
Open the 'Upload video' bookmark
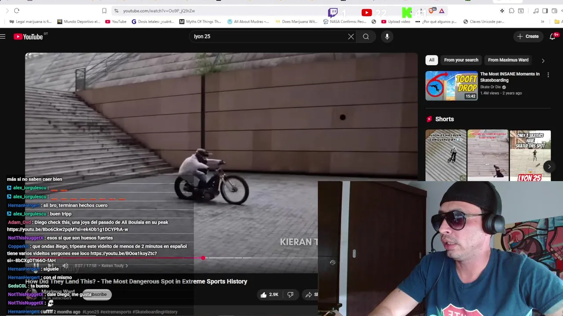[396, 22]
